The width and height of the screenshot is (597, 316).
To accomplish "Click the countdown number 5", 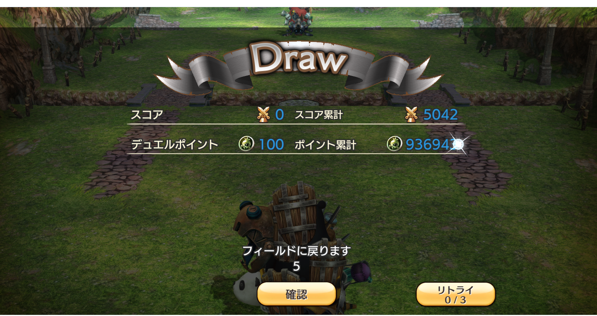I will click(296, 267).
